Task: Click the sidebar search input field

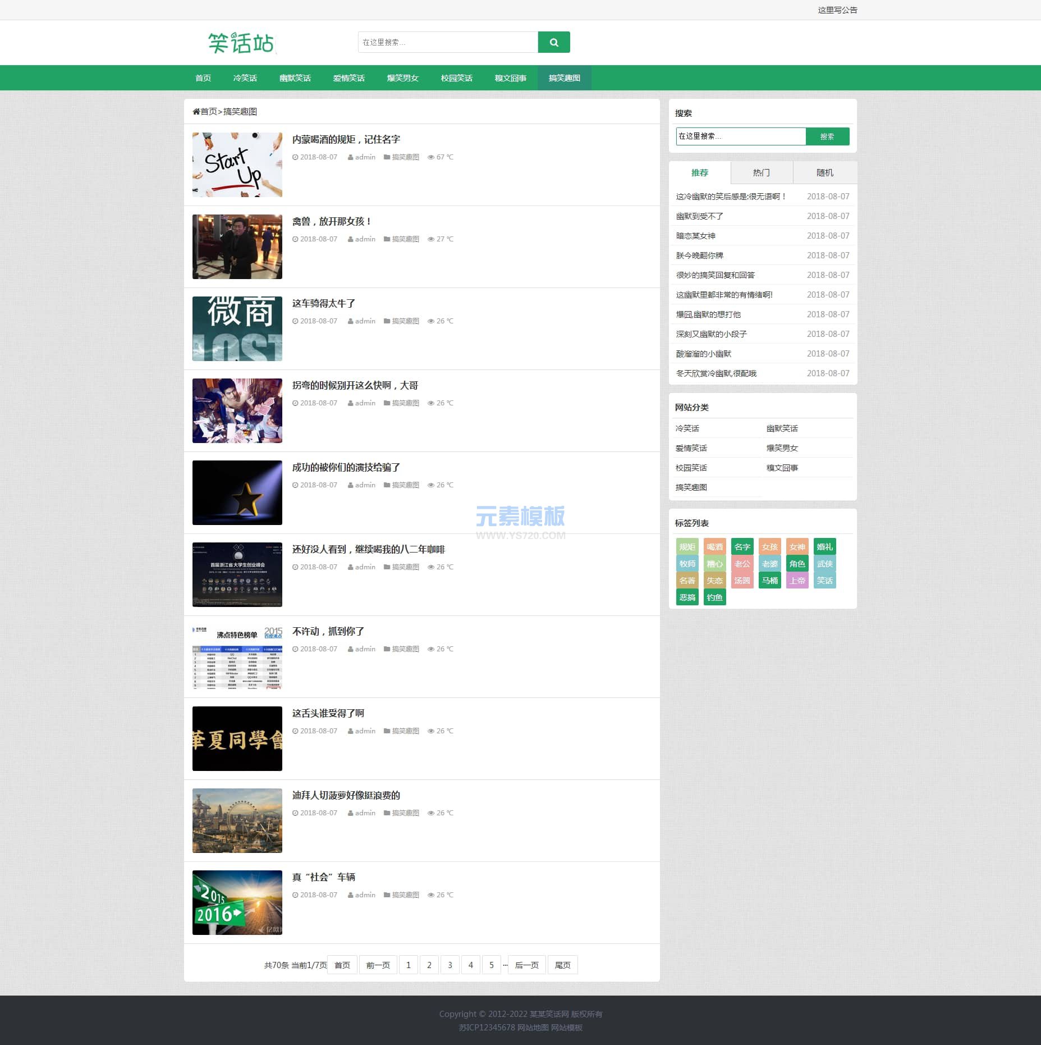Action: coord(741,136)
